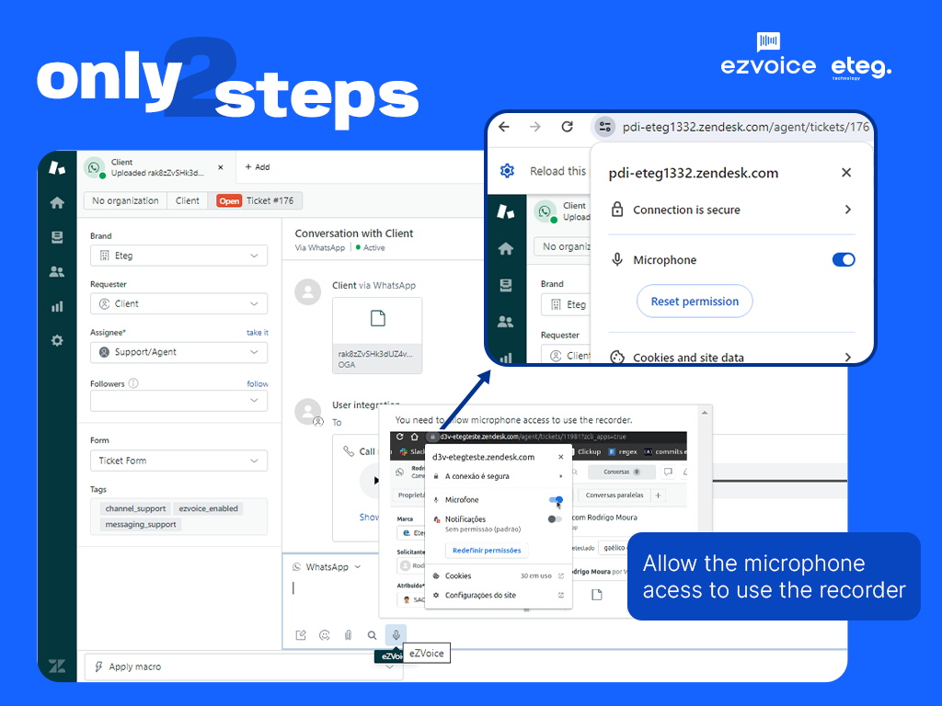This screenshot has width=942, height=706.
Task: Click the search icon in composer toolbar
Action: point(372,635)
